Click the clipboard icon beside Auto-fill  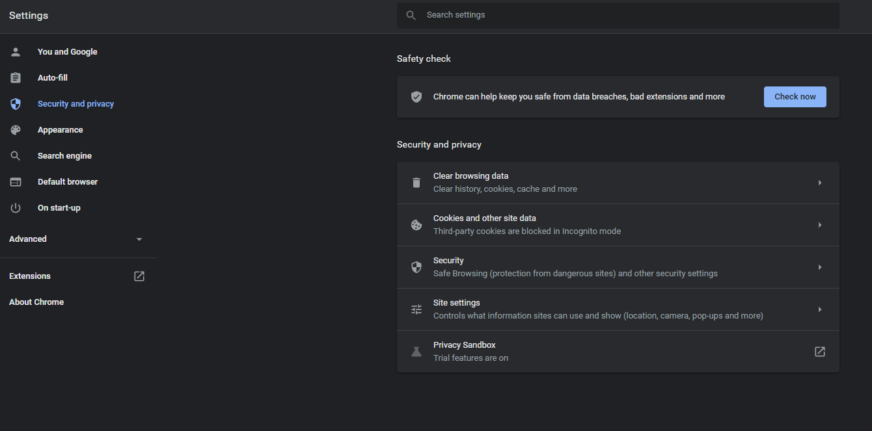pos(16,78)
